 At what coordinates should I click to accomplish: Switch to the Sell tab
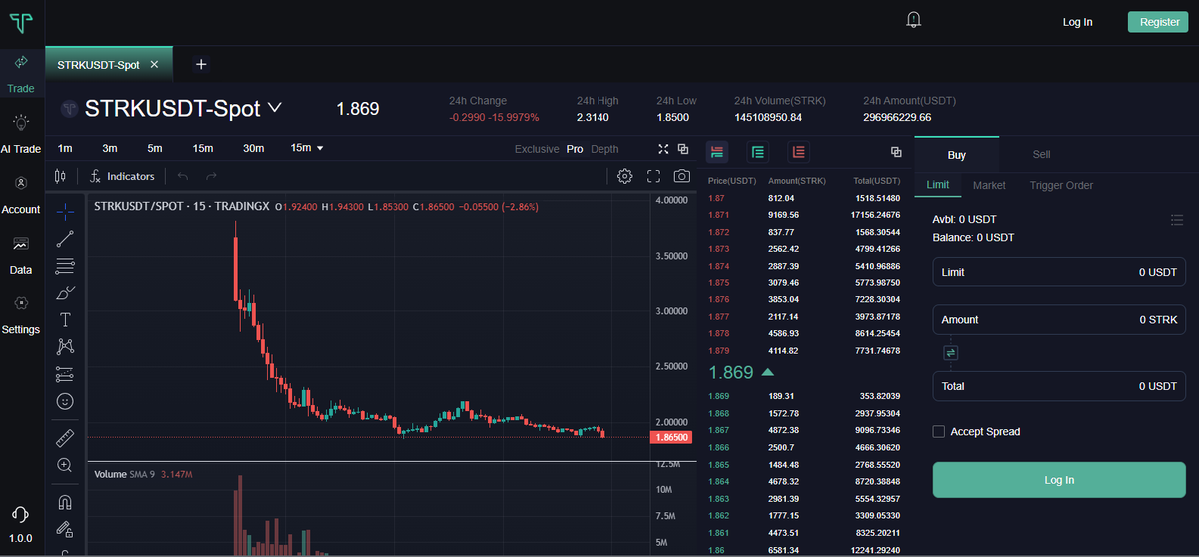(1041, 154)
